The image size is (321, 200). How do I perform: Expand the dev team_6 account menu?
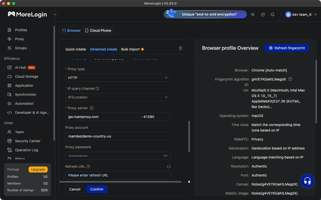click(x=301, y=14)
